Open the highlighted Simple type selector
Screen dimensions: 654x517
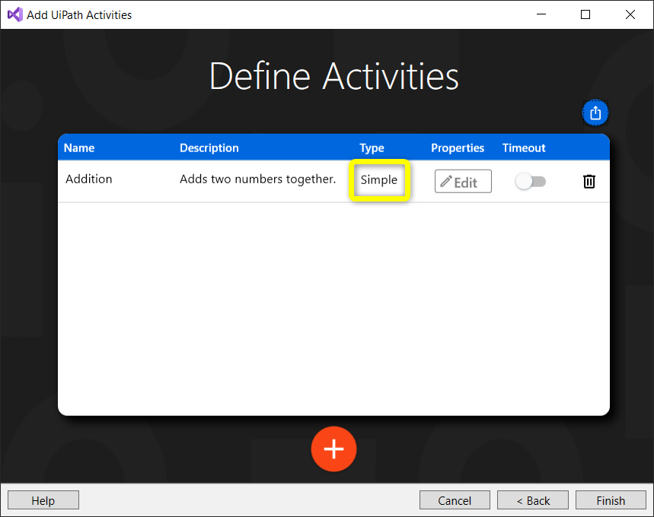pos(379,180)
